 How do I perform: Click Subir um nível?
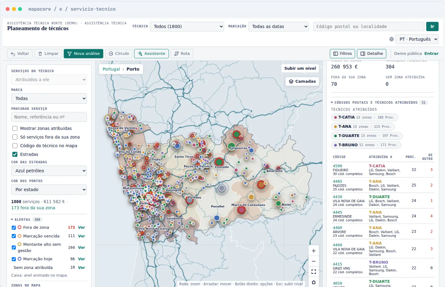300,68
